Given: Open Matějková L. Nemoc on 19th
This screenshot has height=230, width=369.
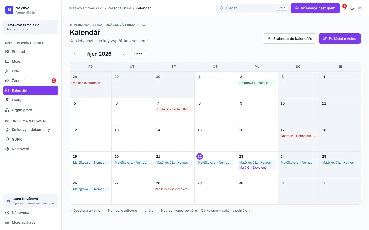Looking at the screenshot, I should 91,163.
